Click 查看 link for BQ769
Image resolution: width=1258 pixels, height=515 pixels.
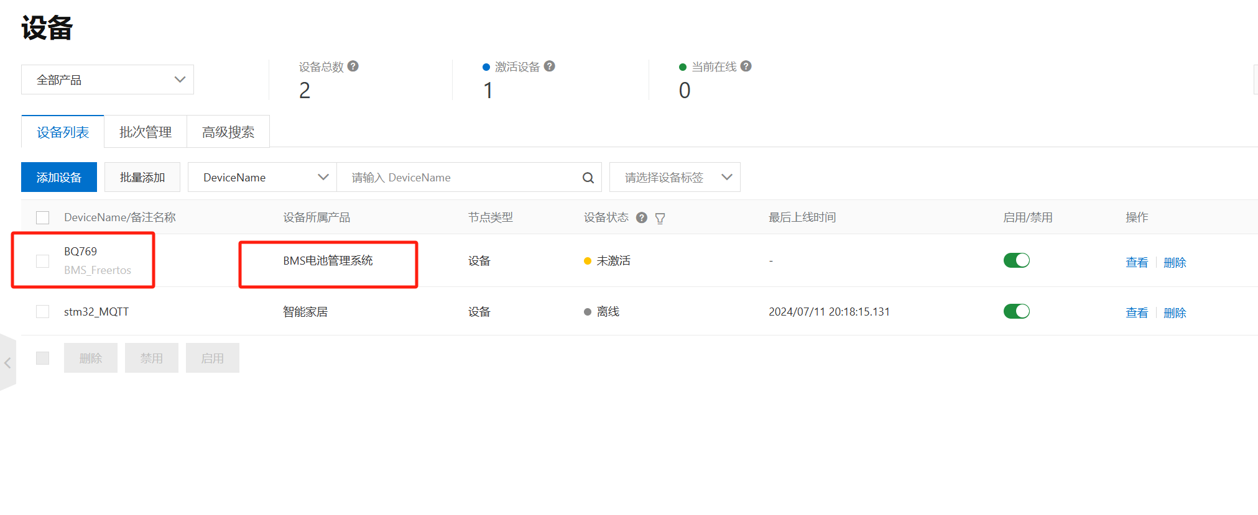pyautogui.click(x=1137, y=262)
